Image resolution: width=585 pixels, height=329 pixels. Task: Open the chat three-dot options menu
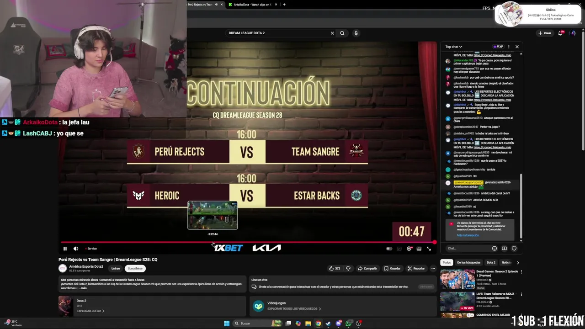509,47
